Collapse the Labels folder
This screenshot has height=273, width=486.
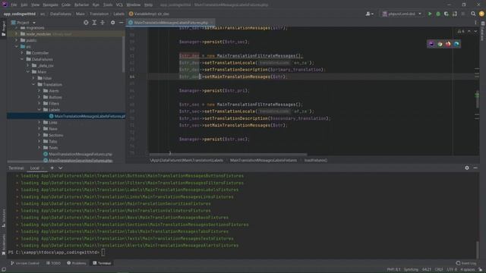39,109
